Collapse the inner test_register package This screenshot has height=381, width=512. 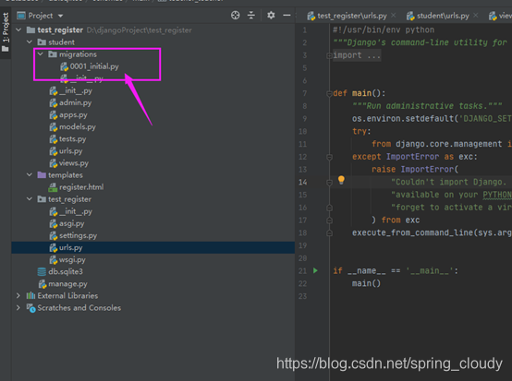pyautogui.click(x=30, y=199)
